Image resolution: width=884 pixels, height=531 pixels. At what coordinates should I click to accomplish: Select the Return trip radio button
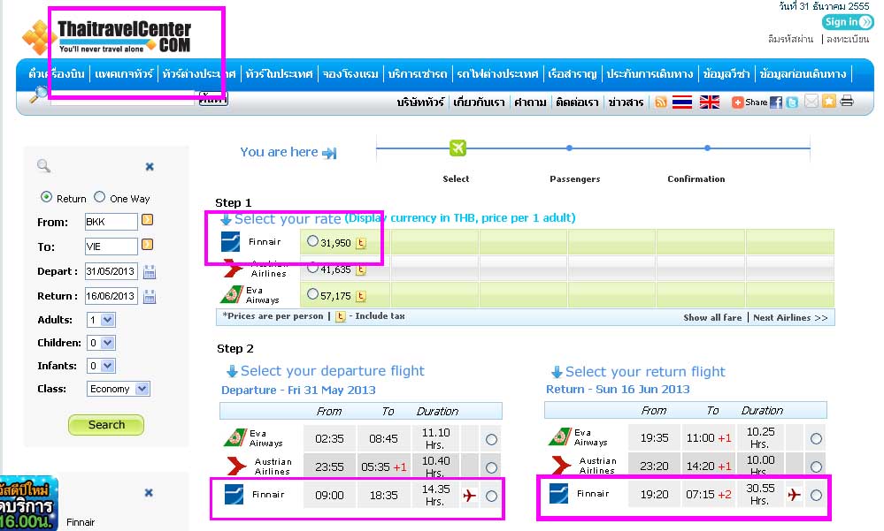pos(46,197)
